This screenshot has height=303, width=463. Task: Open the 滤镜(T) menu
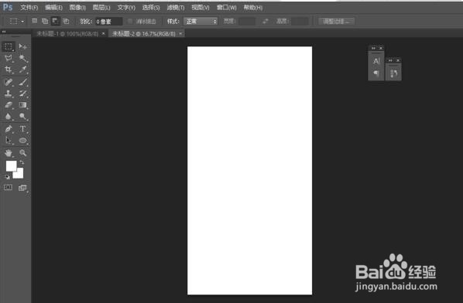pos(176,8)
